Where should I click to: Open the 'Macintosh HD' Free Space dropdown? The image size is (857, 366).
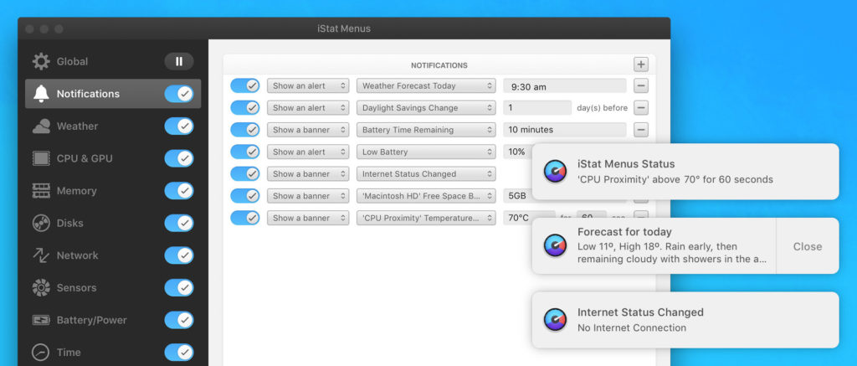tap(426, 196)
